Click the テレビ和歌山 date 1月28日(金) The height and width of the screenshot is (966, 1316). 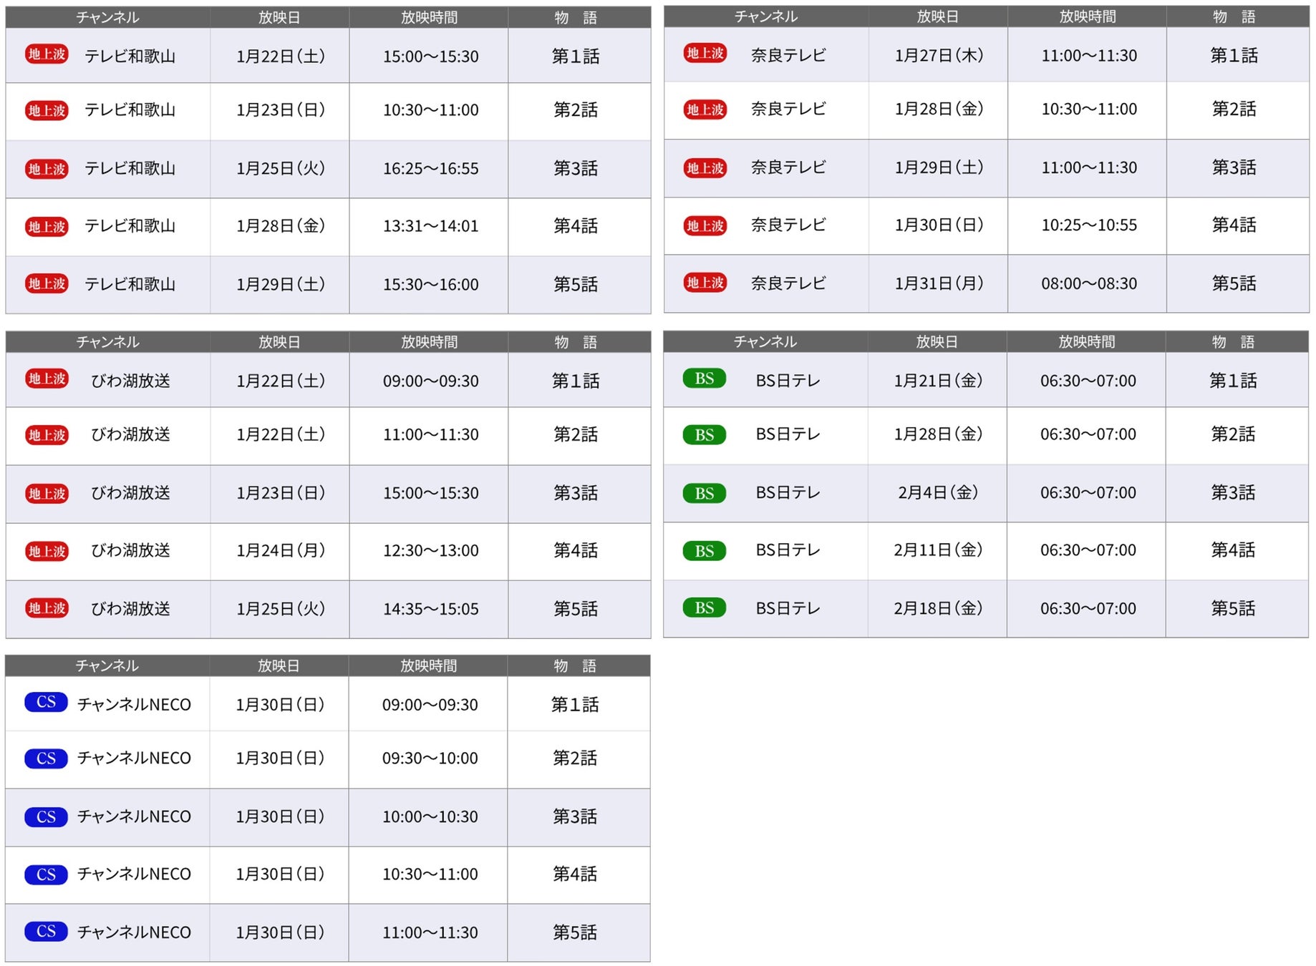281,226
